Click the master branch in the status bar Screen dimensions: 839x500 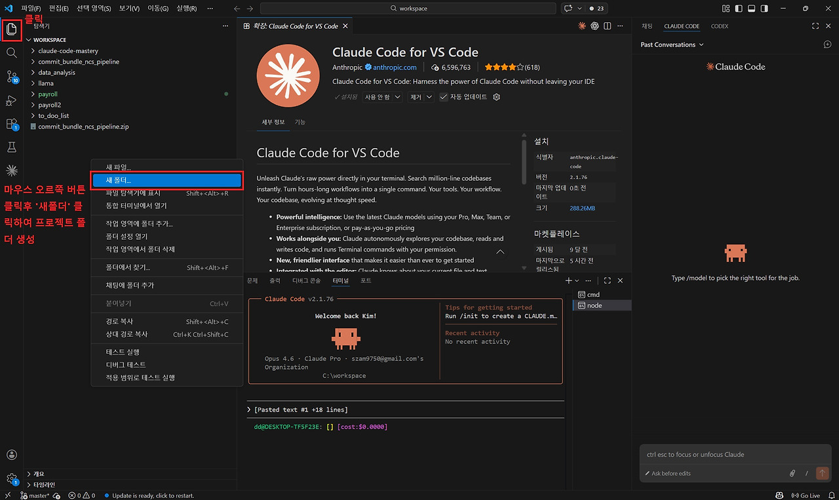click(x=35, y=495)
